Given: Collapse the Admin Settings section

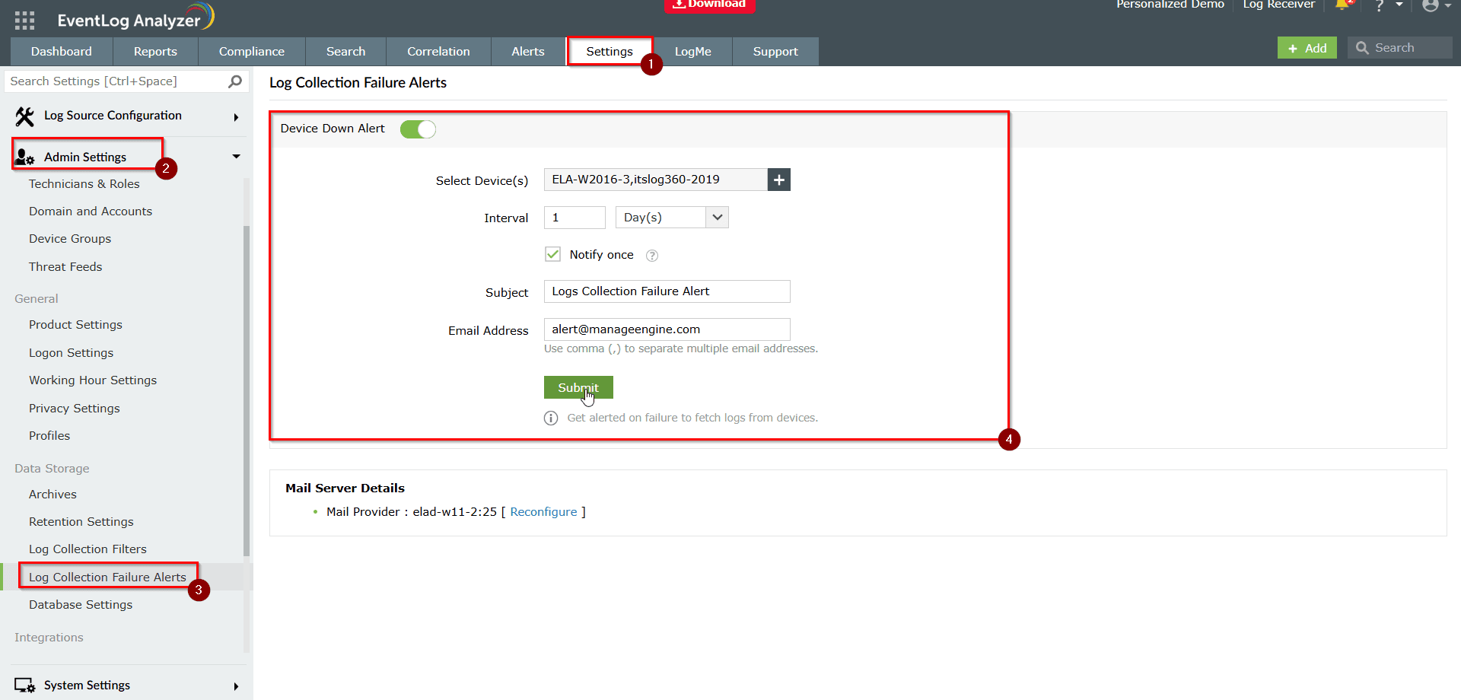Looking at the screenshot, I should [236, 157].
